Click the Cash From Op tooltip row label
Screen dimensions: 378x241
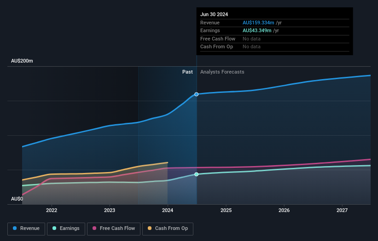click(x=216, y=47)
